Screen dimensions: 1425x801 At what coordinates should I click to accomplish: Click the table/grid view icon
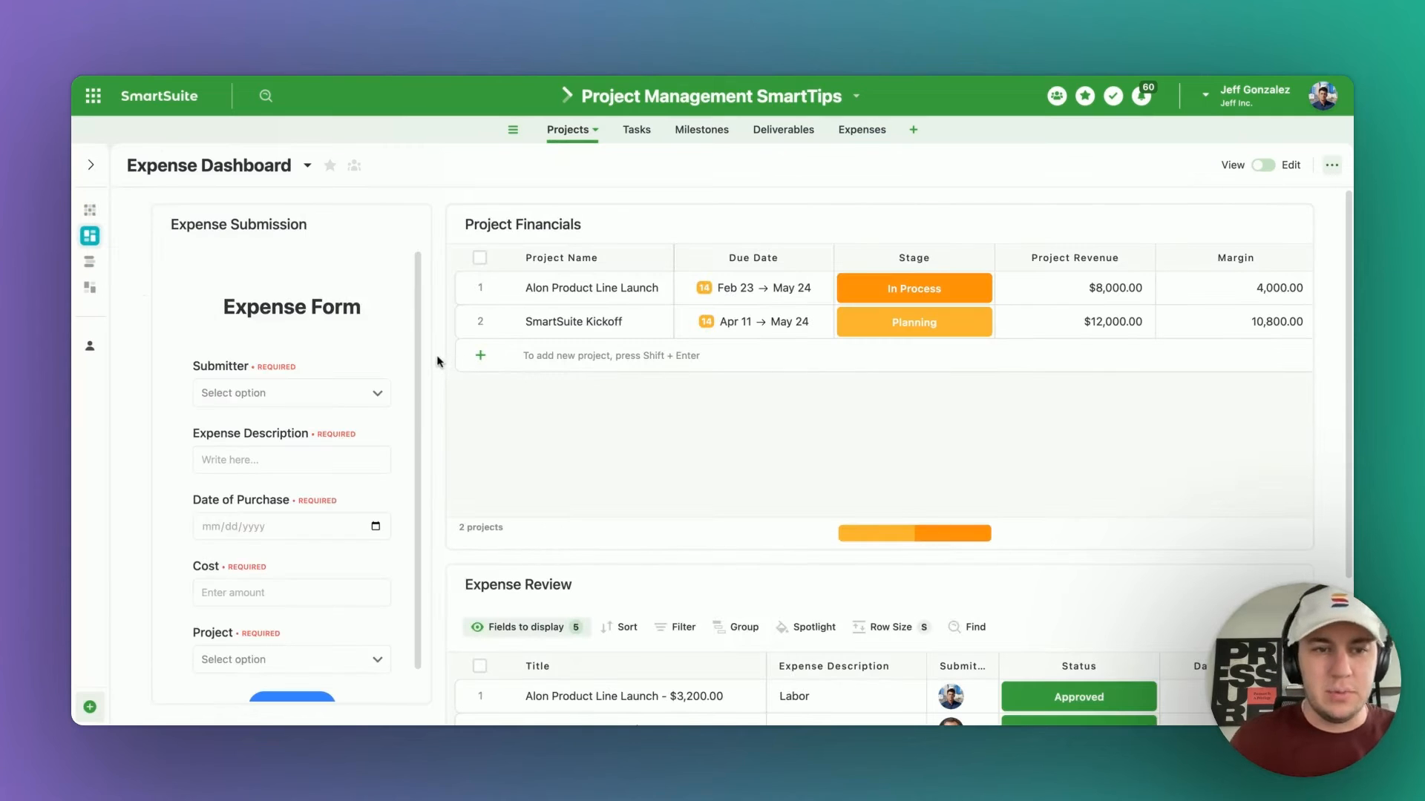tap(90, 209)
